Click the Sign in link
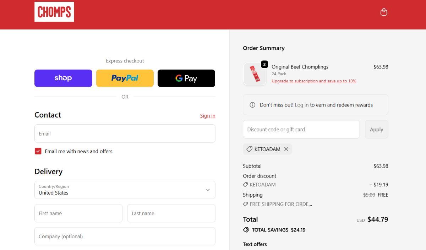The width and height of the screenshot is (426, 250). coord(208,116)
